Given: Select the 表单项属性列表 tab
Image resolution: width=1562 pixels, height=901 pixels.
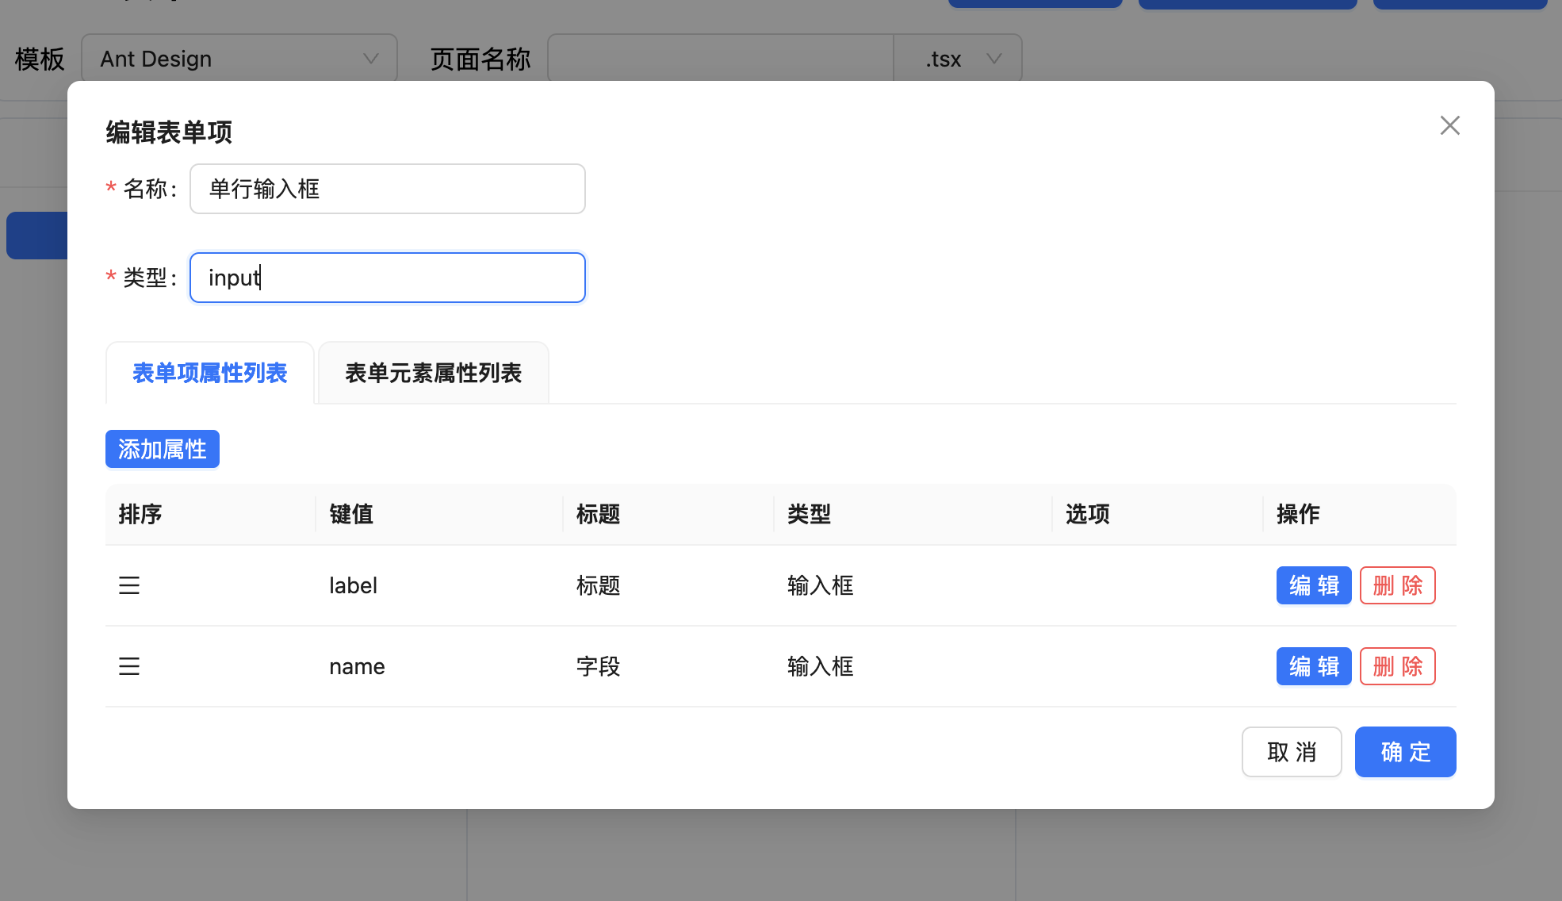Looking at the screenshot, I should (209, 373).
